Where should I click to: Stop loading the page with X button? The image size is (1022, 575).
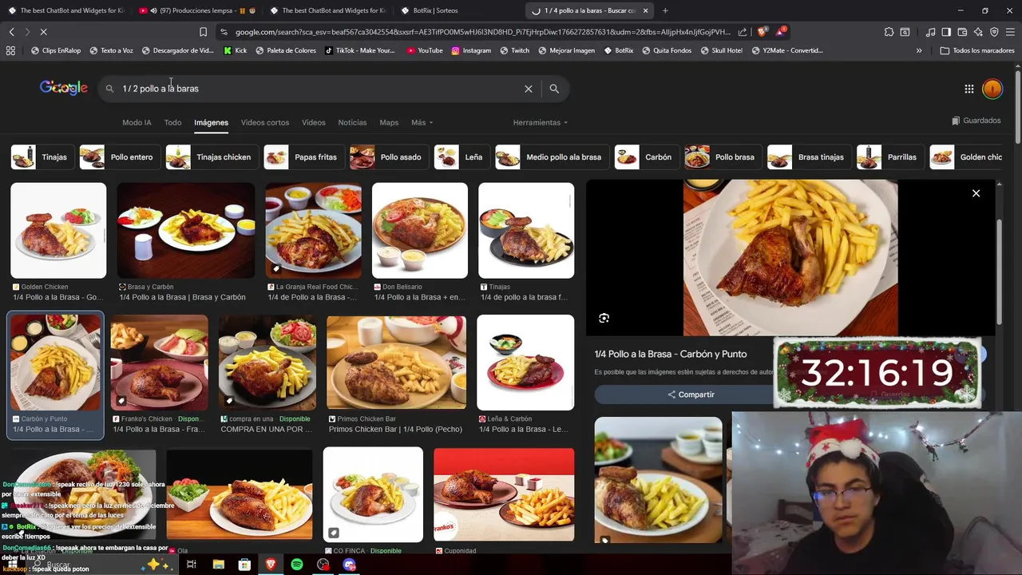click(43, 32)
